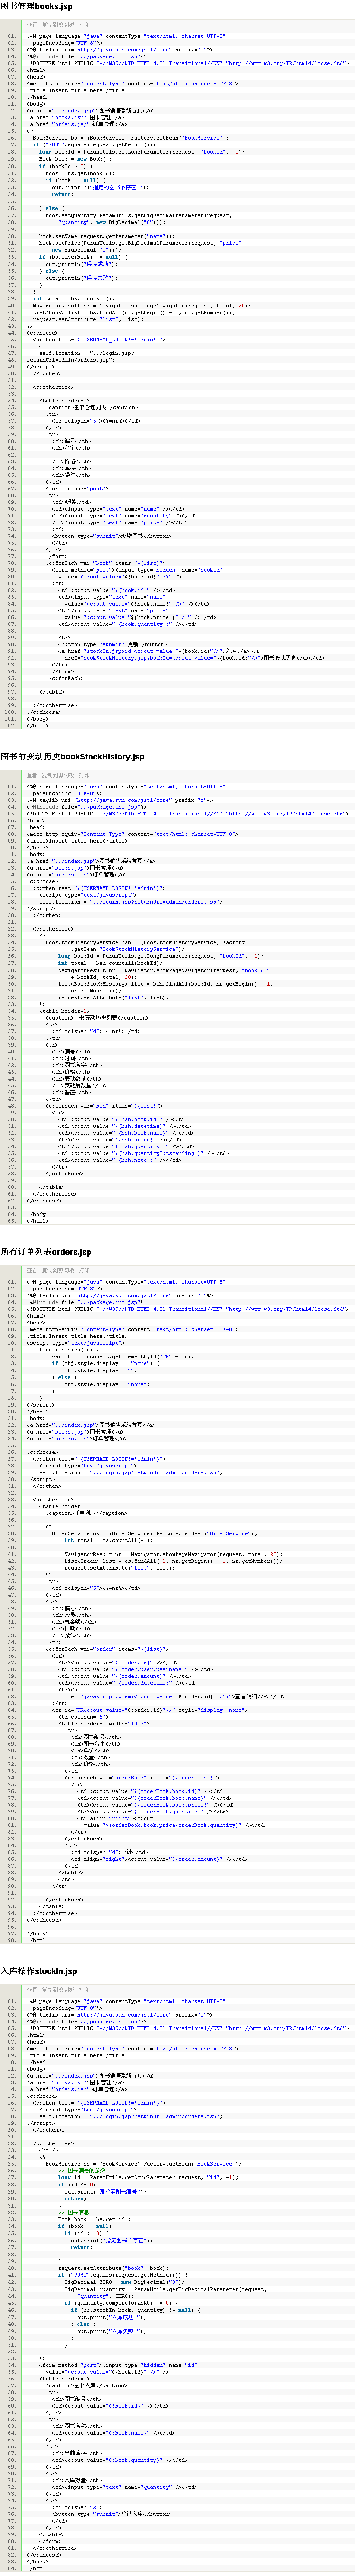Click the "OrderService os" line in orders.jsp
Screen dimensions: 355x2576
[153, 1533]
